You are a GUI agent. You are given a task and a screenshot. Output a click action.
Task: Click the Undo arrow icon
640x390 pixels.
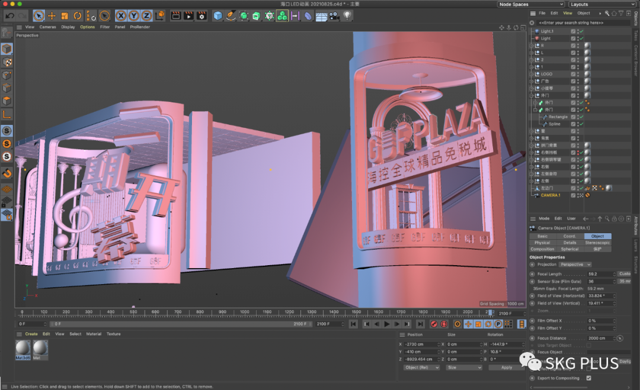click(9, 16)
